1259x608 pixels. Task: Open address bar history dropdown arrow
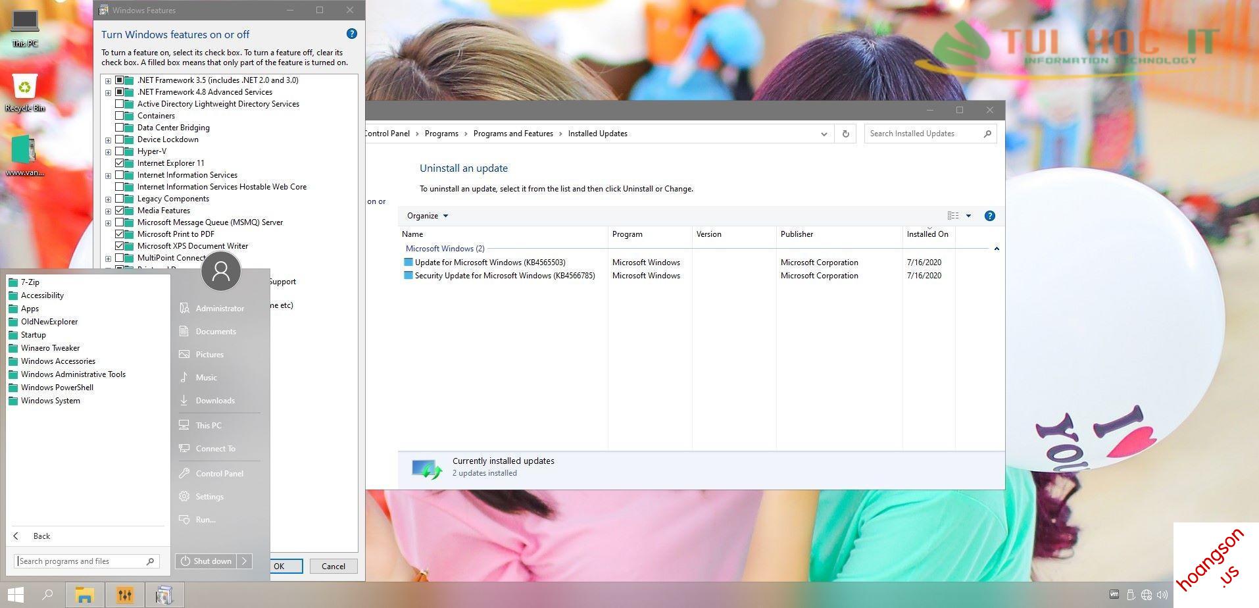(x=824, y=134)
